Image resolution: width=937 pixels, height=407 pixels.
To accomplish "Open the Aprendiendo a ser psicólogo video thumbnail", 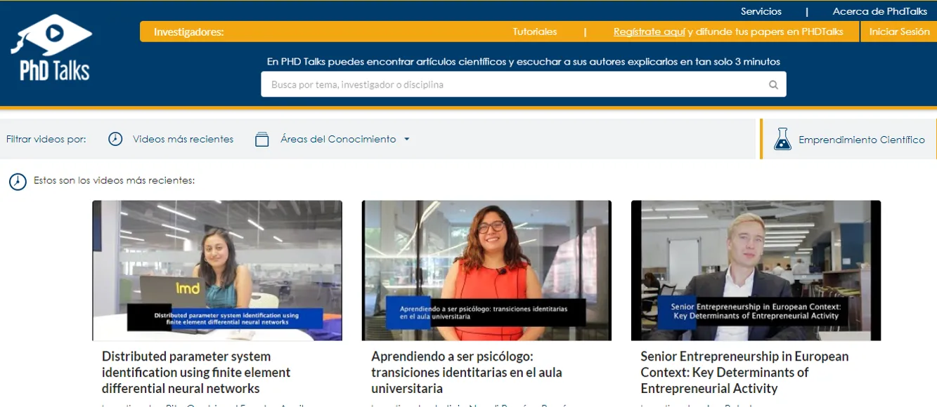I will tap(486, 271).
